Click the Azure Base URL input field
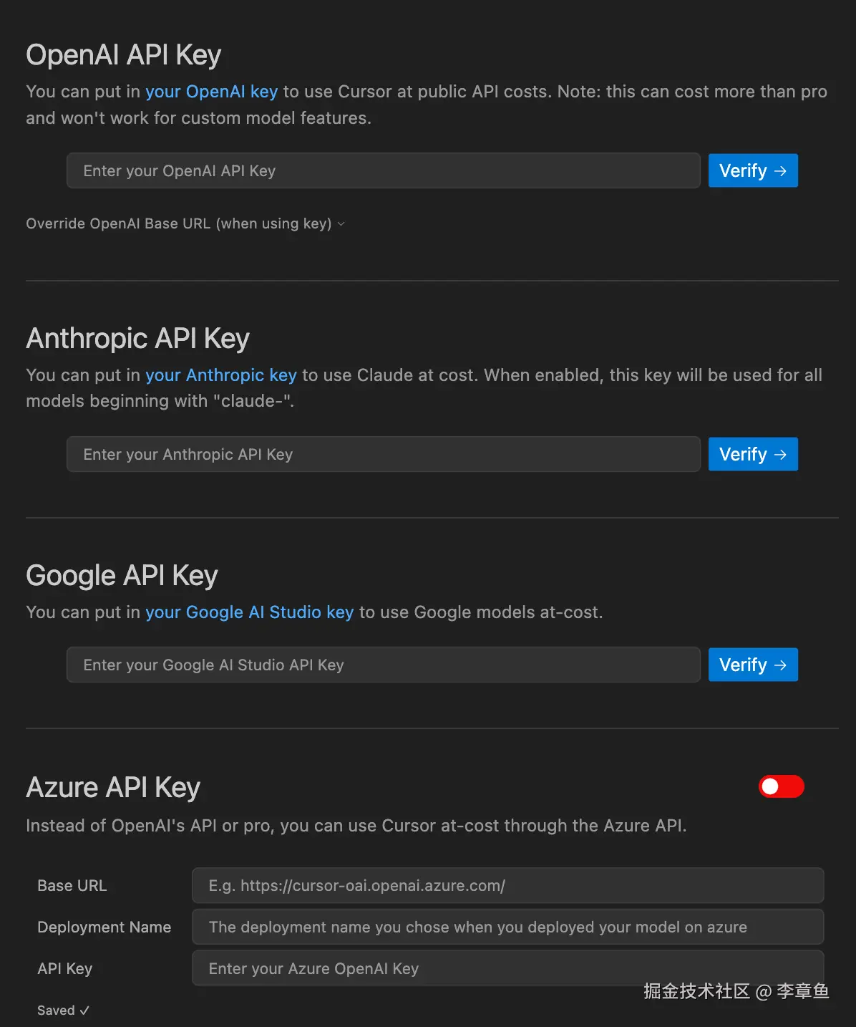The image size is (856, 1027). tap(507, 885)
